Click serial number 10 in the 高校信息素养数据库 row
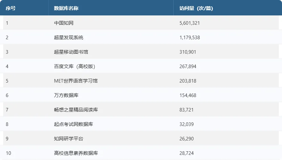The height and width of the screenshot is (160, 282). (8, 153)
